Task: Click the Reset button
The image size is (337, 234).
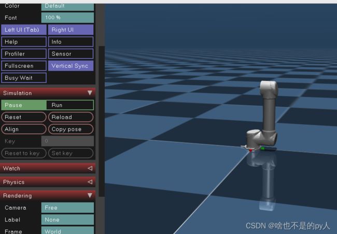Action: tap(24, 117)
